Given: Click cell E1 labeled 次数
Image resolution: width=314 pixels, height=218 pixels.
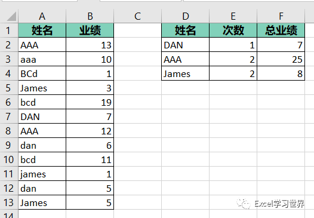Looking at the screenshot, I should pyautogui.click(x=233, y=30).
